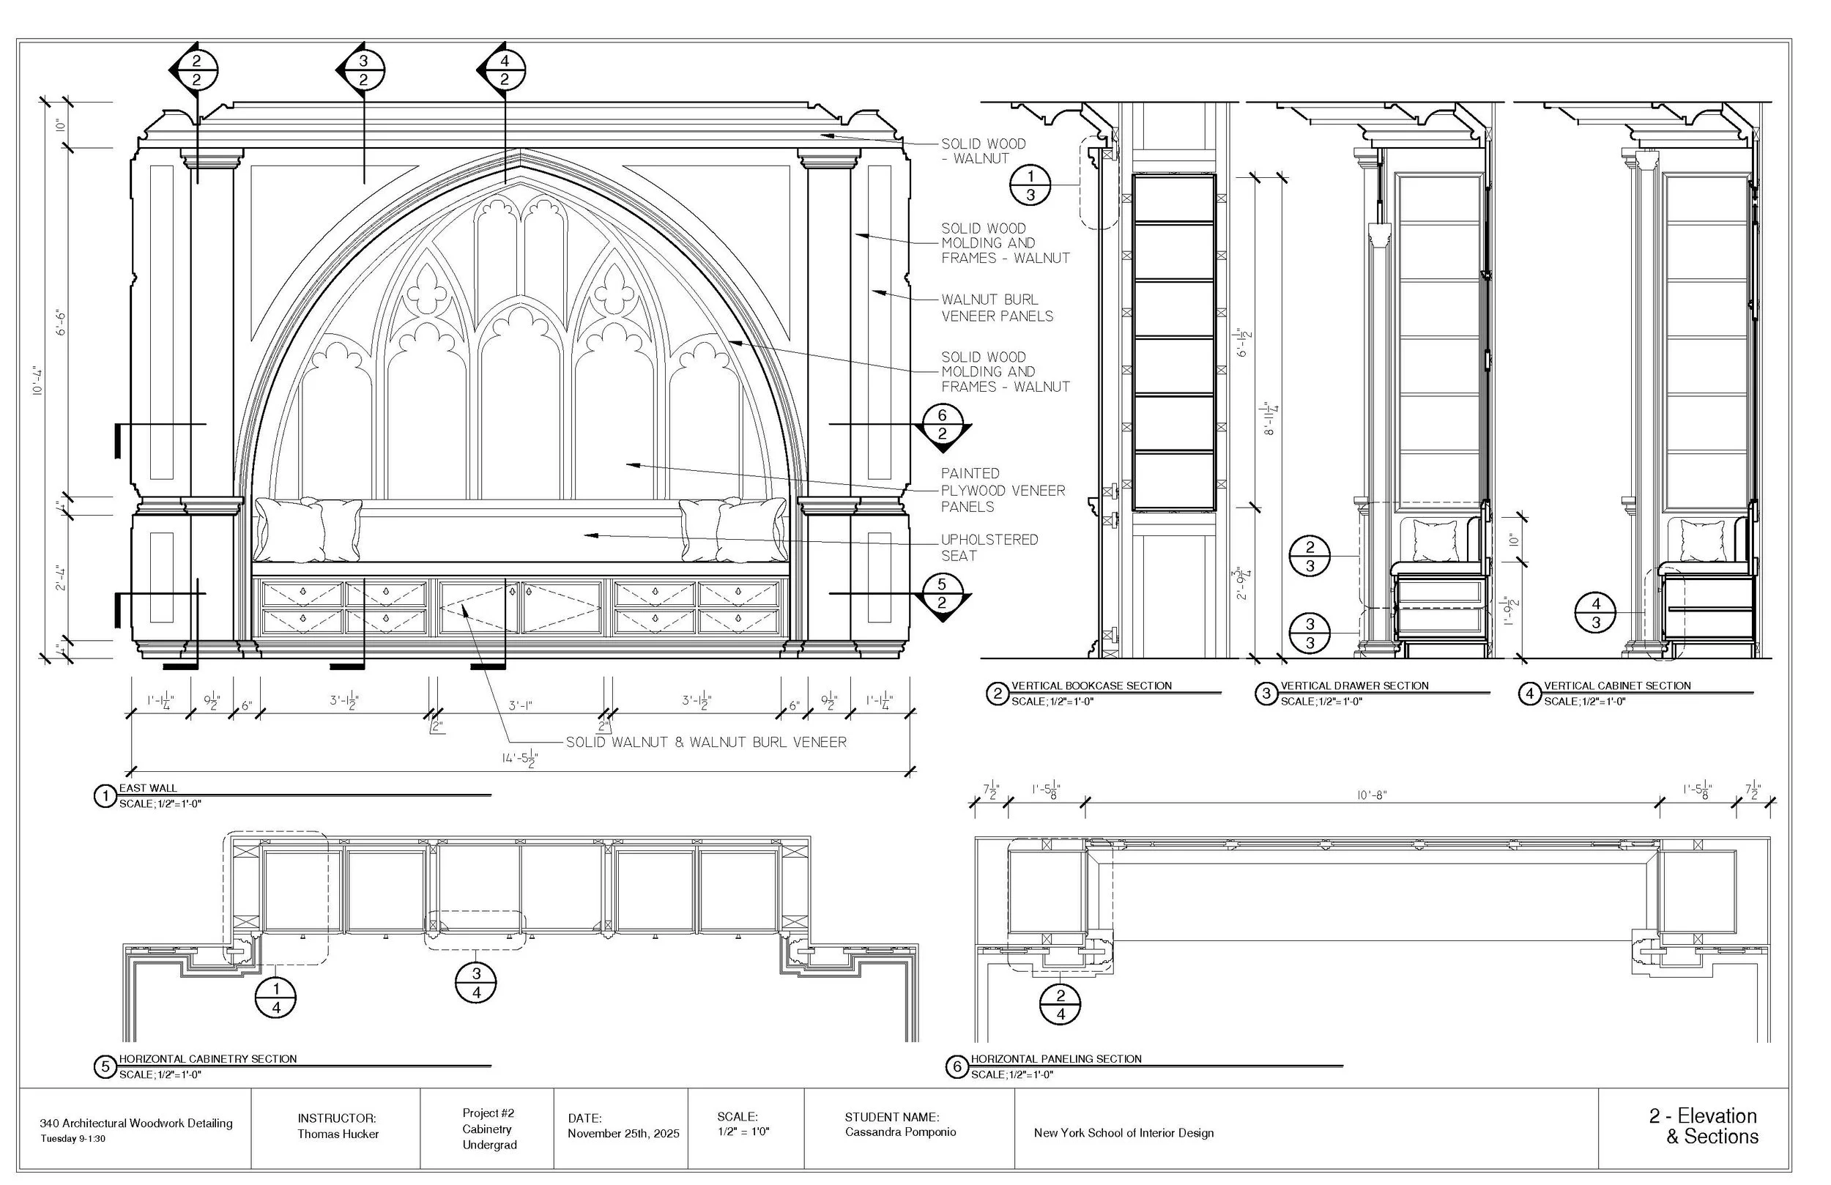Click "340 Architectural Woodwork Detailing" in title block
Viewport: 1831px width, 1185px height.
[x=136, y=1123]
